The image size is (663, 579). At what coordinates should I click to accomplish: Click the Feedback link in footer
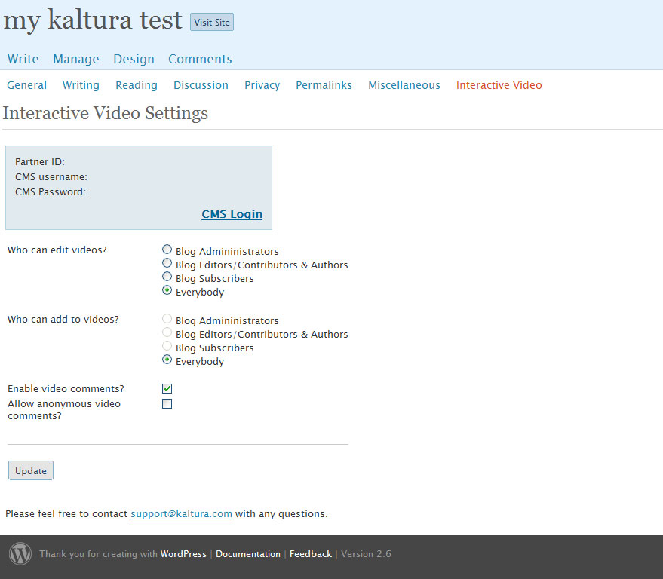tap(311, 554)
